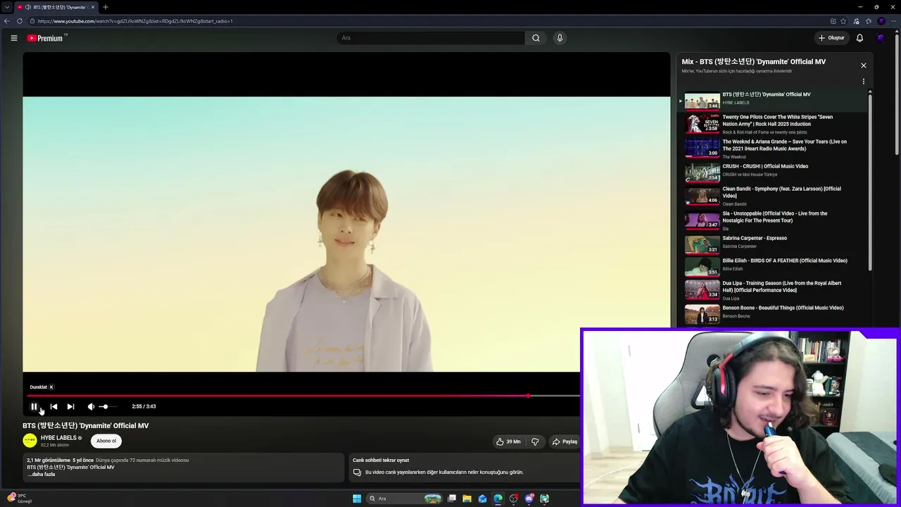Share the video via Paylaş button
This screenshot has height=507, width=901.
(565, 442)
